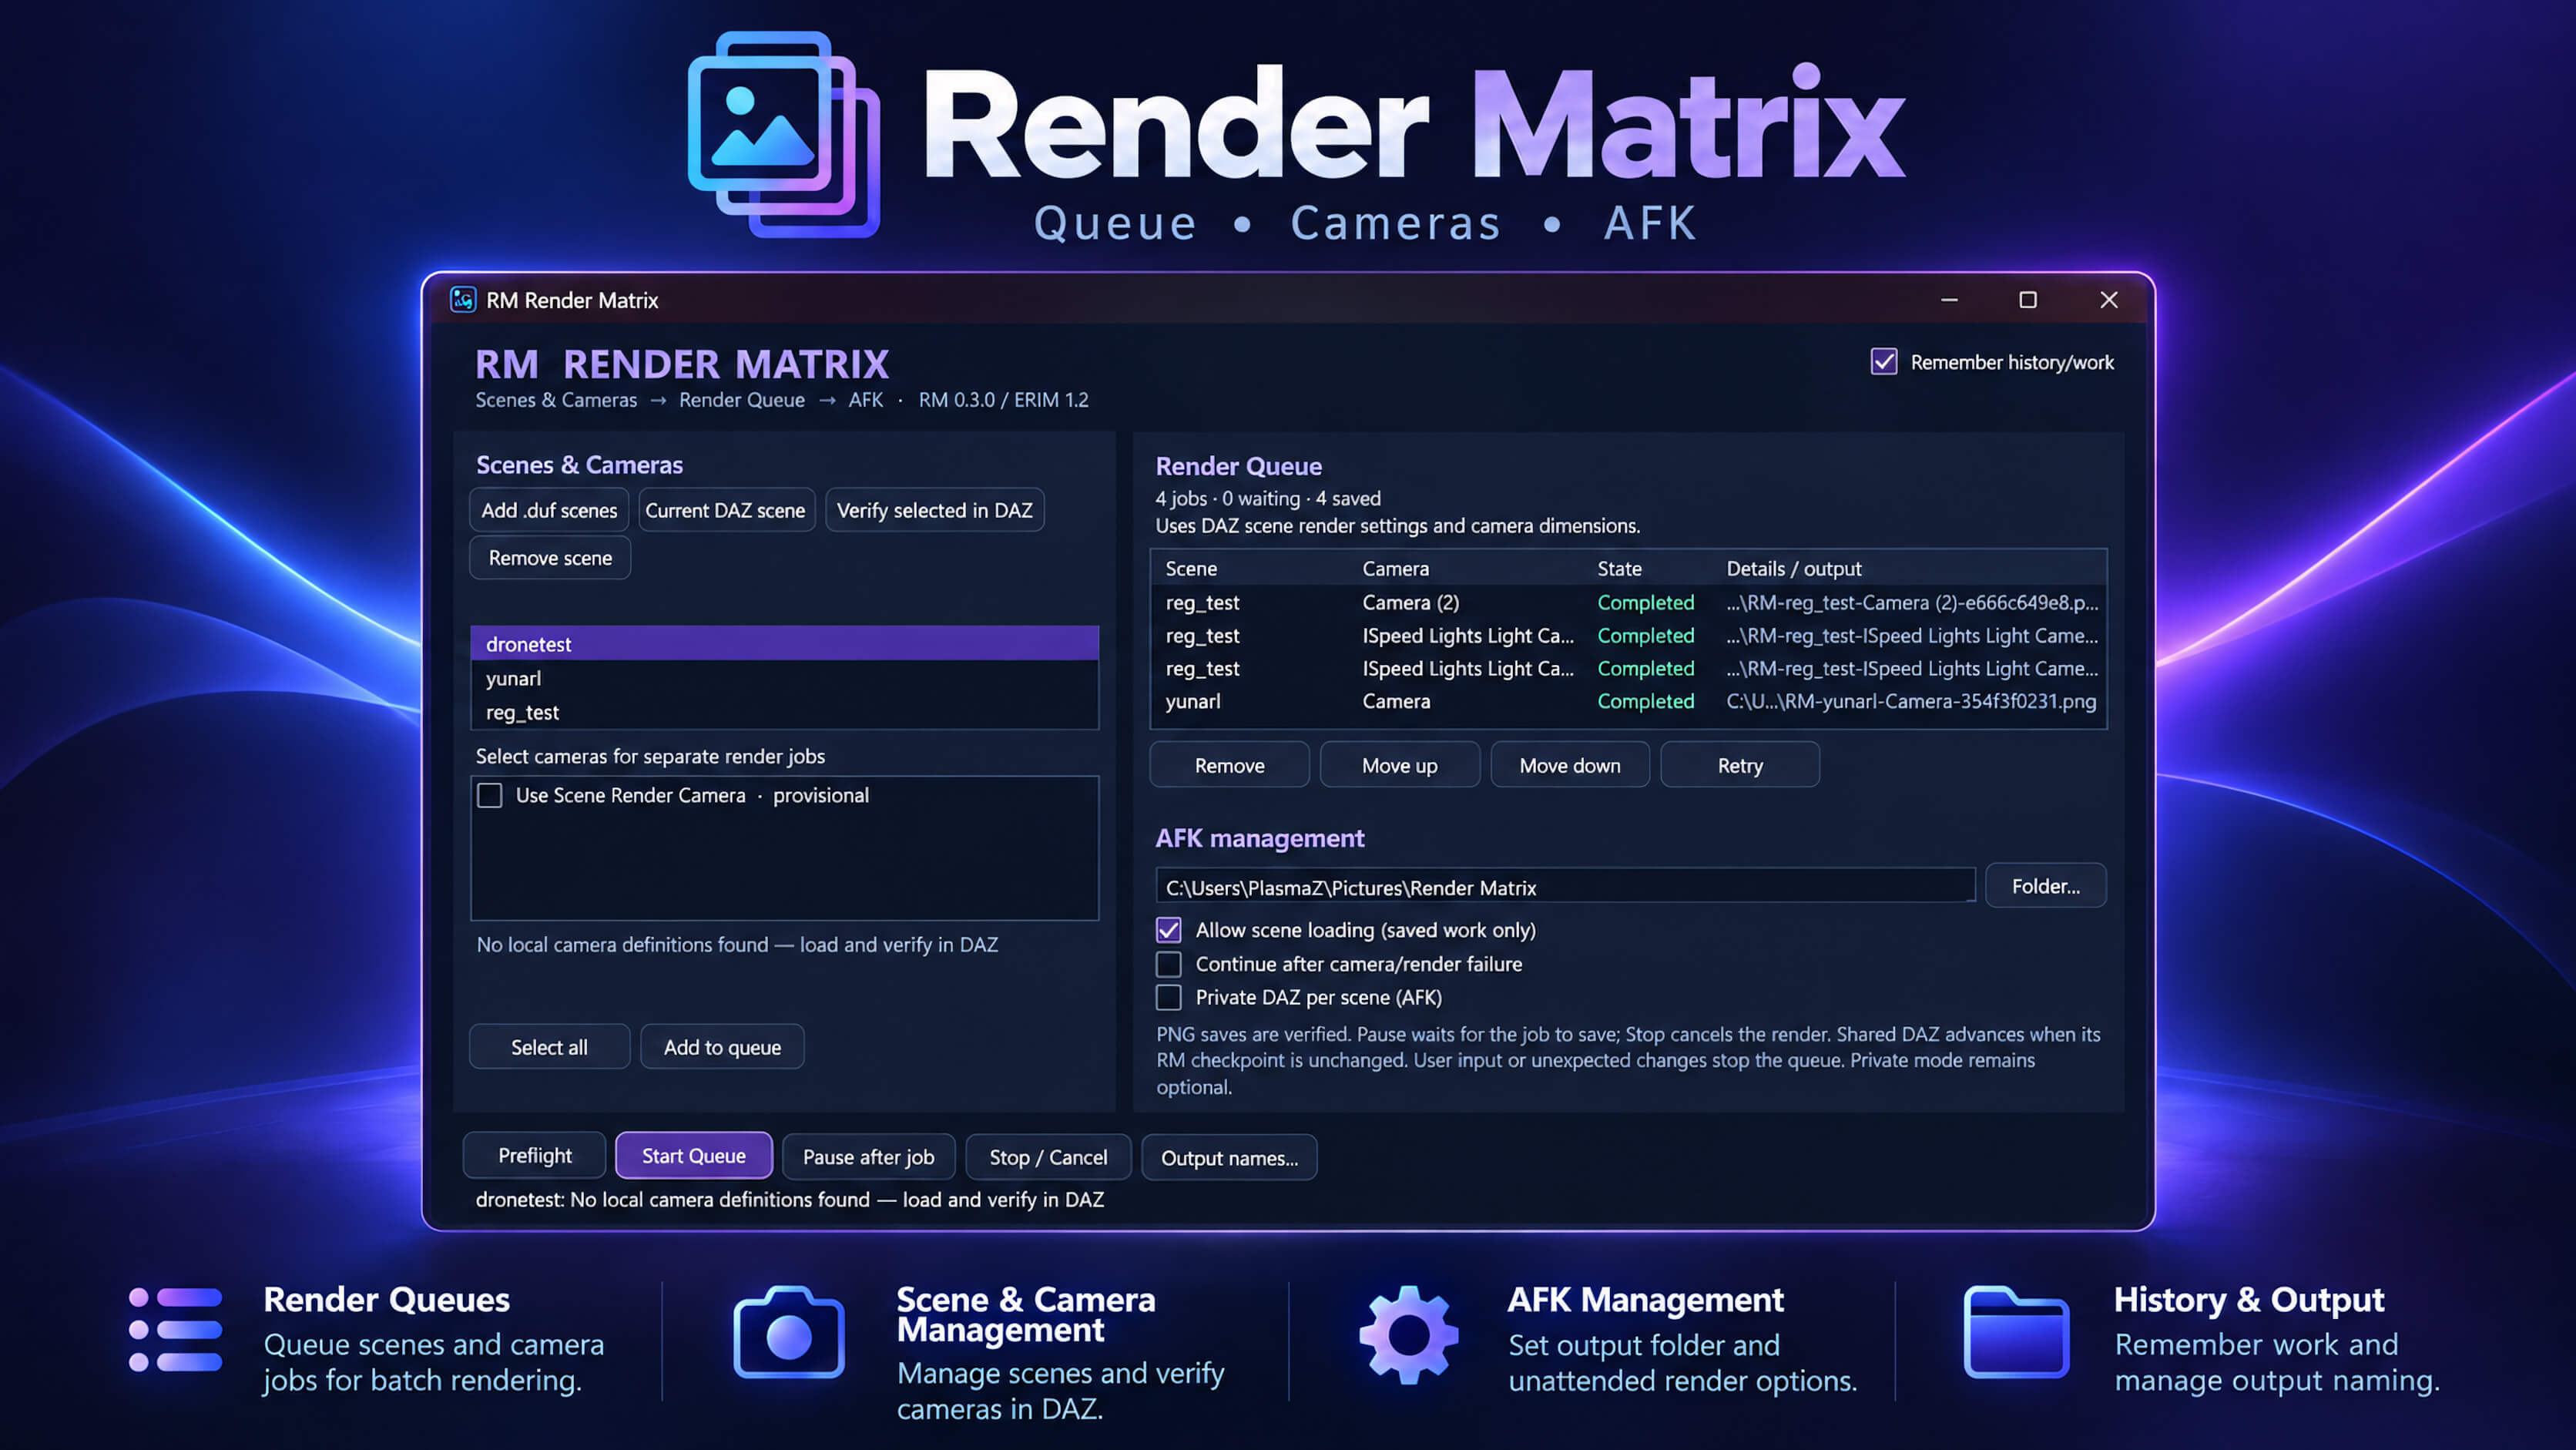Maximize the RM Render Matrix window
The width and height of the screenshot is (2576, 1450).
pos(2028,300)
